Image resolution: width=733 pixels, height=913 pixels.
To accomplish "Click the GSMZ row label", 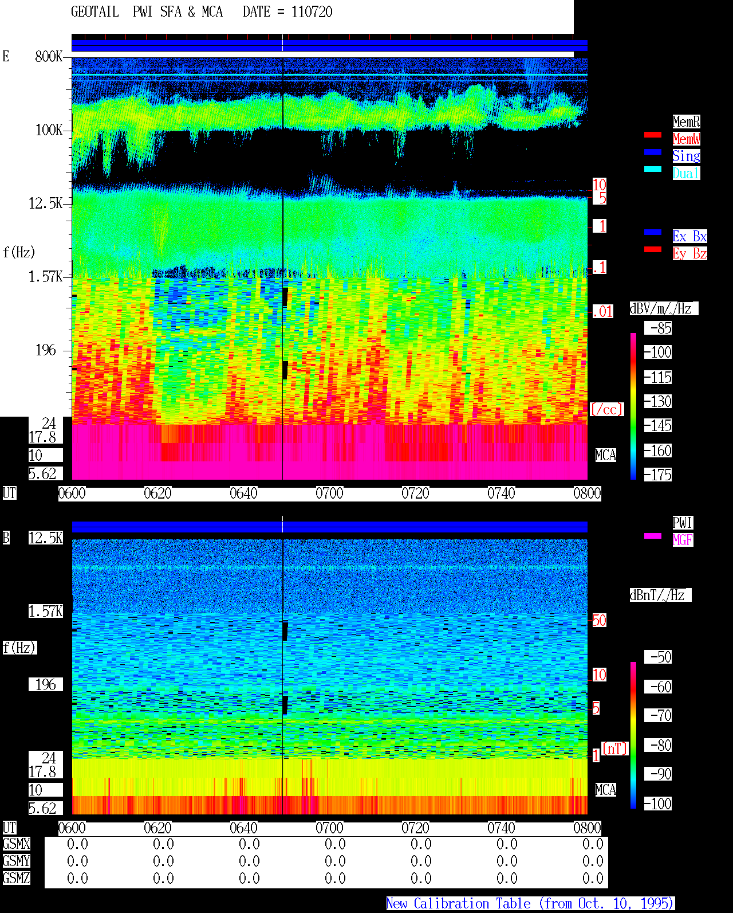I will click(16, 878).
